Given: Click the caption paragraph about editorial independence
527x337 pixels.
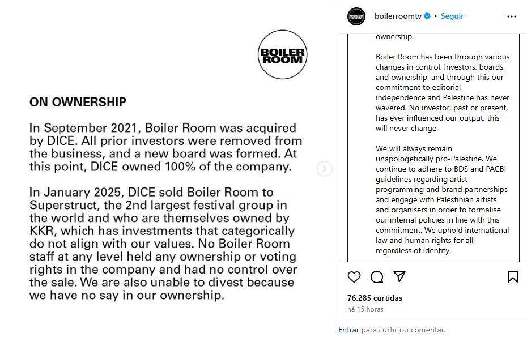Looking at the screenshot, I should point(443,92).
